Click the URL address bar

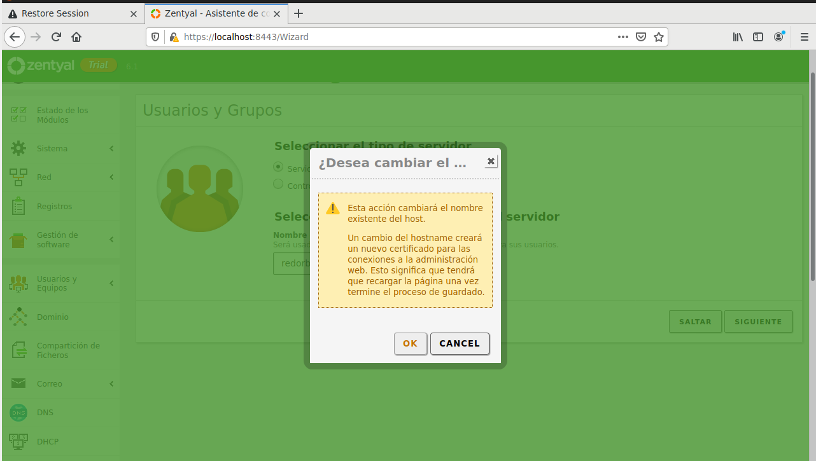tap(395, 37)
